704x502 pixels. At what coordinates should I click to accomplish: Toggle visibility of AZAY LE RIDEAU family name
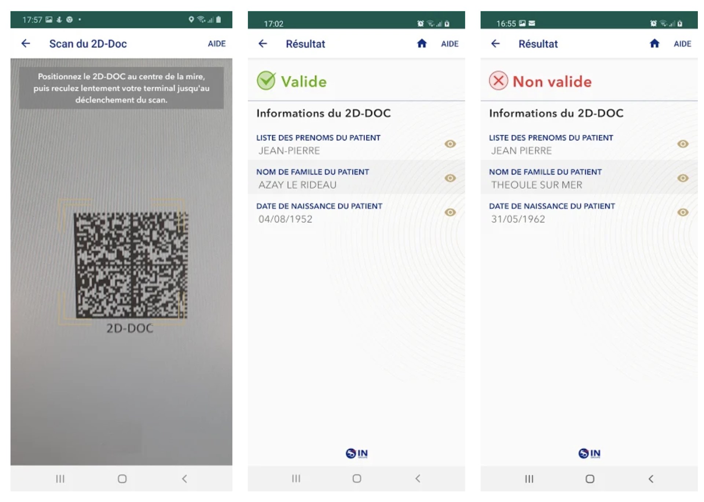point(450,178)
